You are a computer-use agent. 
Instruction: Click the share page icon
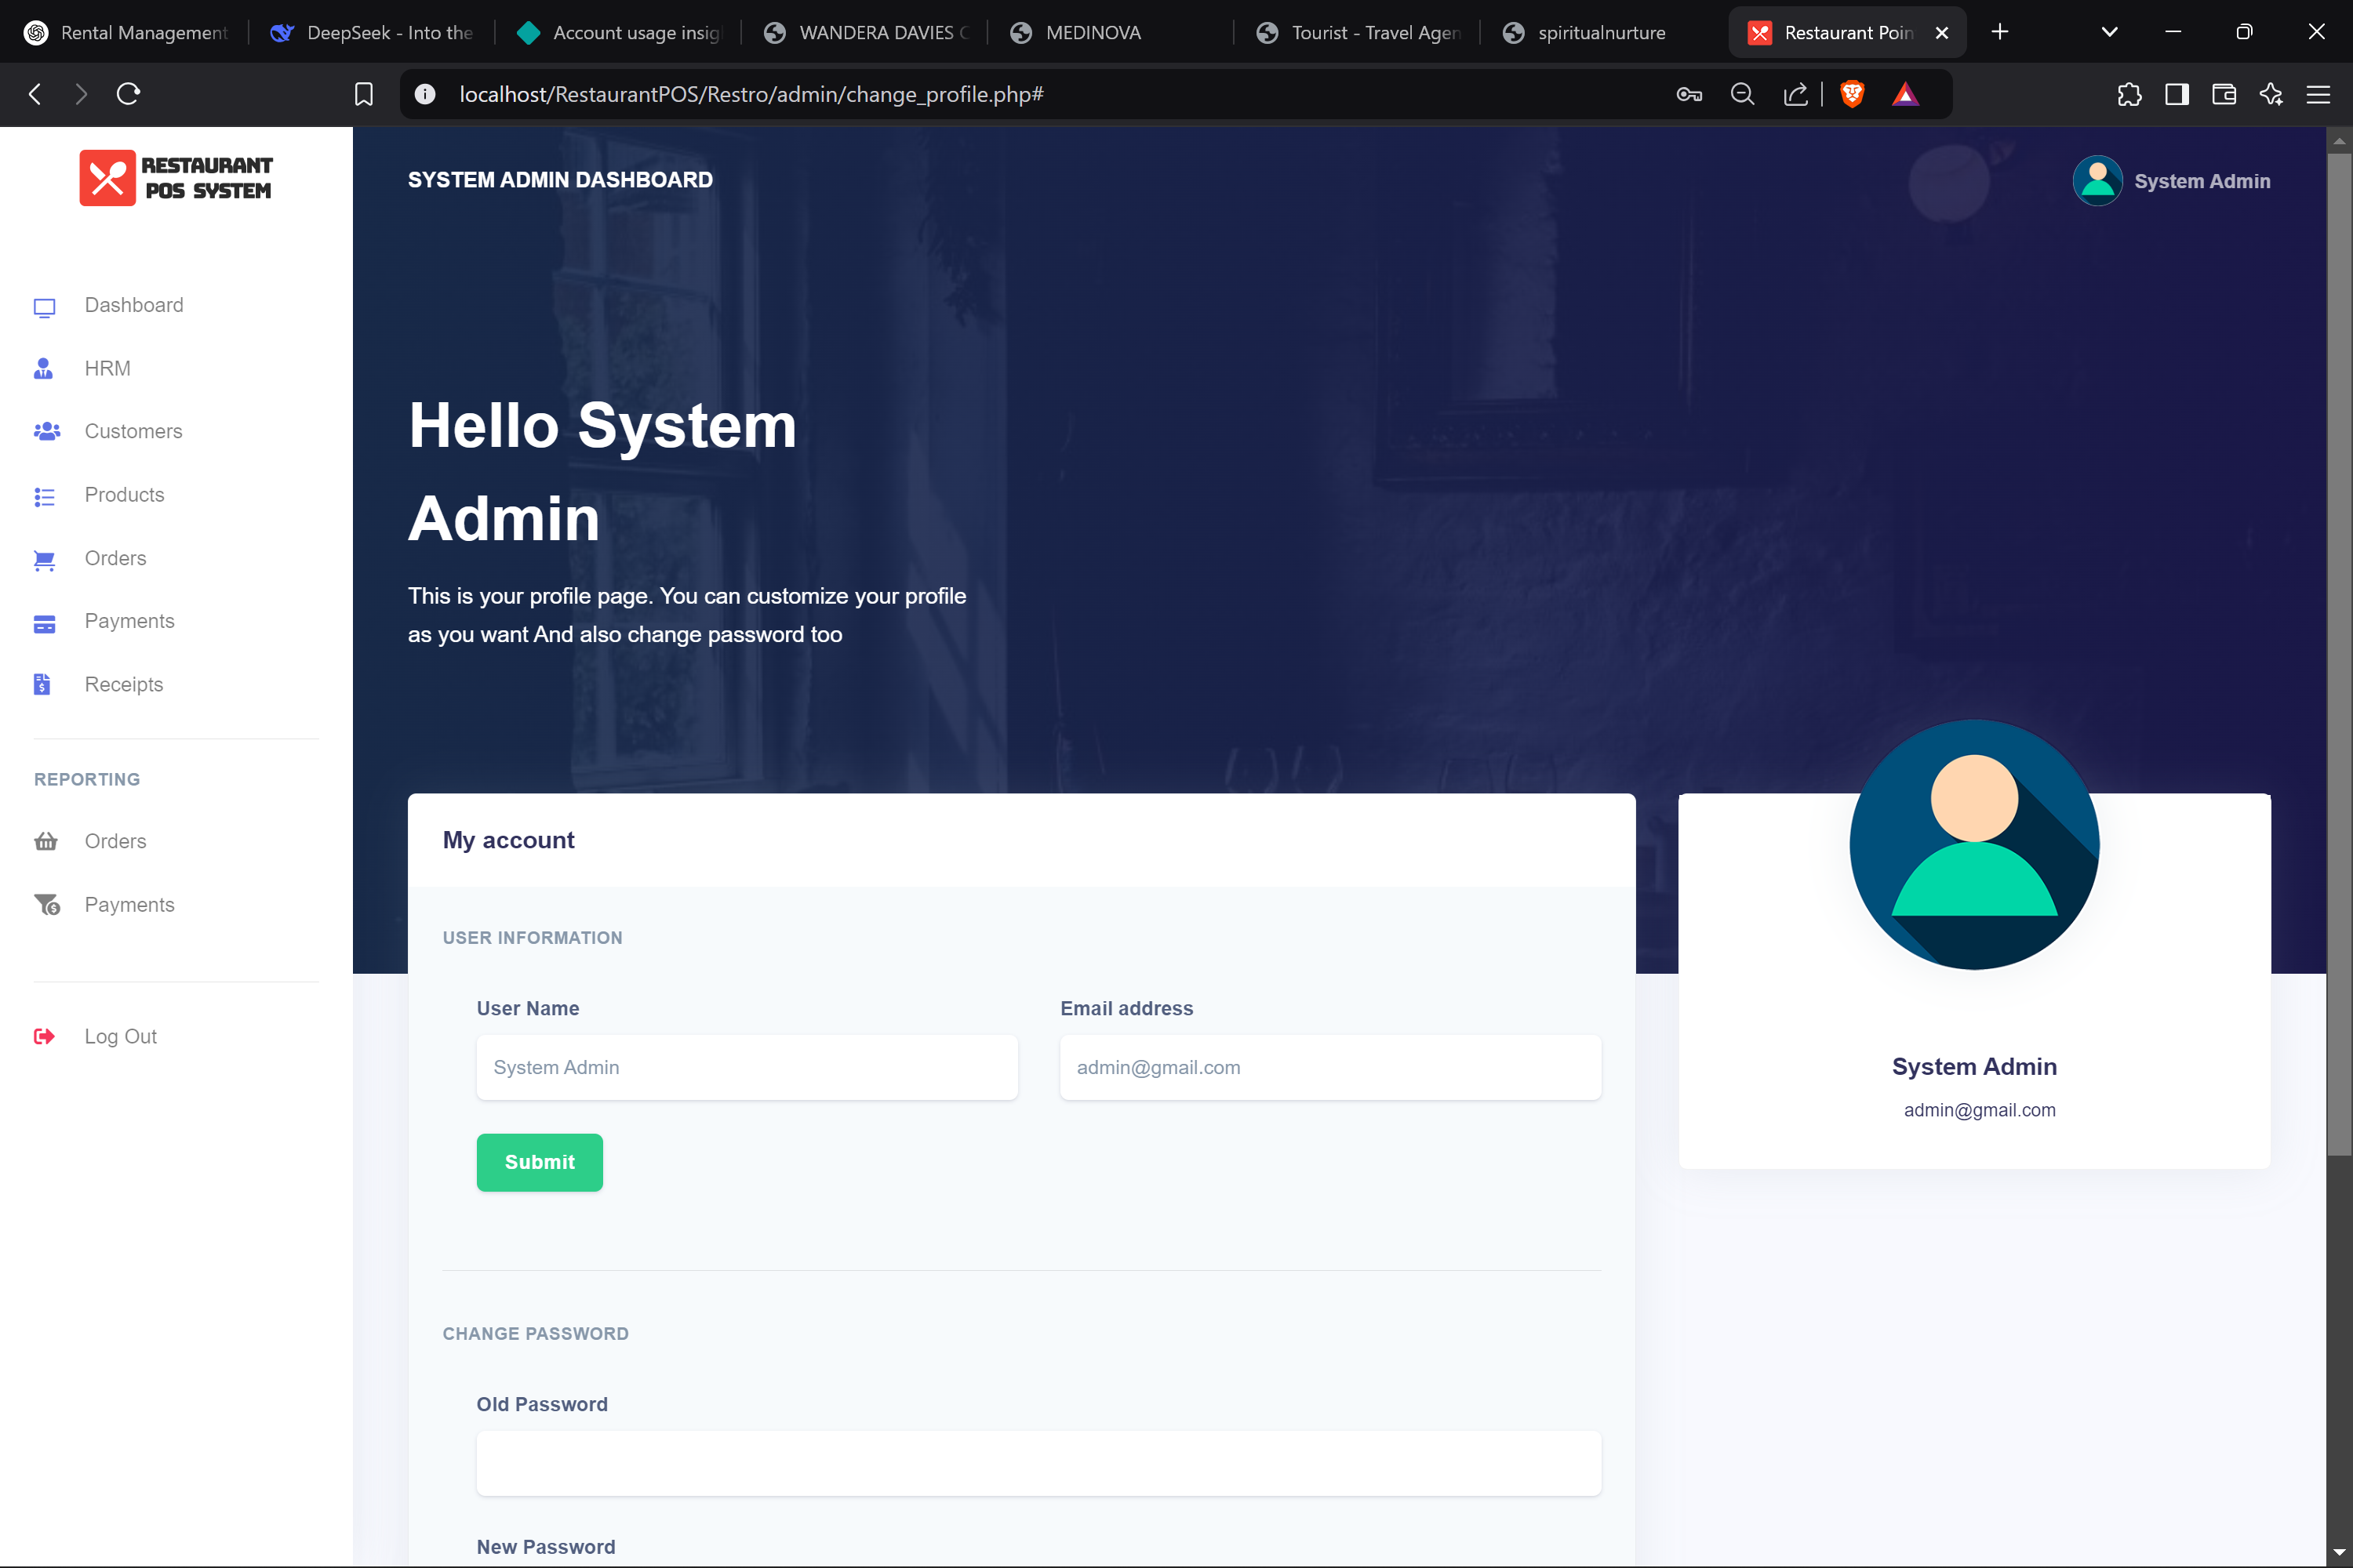(x=1795, y=94)
